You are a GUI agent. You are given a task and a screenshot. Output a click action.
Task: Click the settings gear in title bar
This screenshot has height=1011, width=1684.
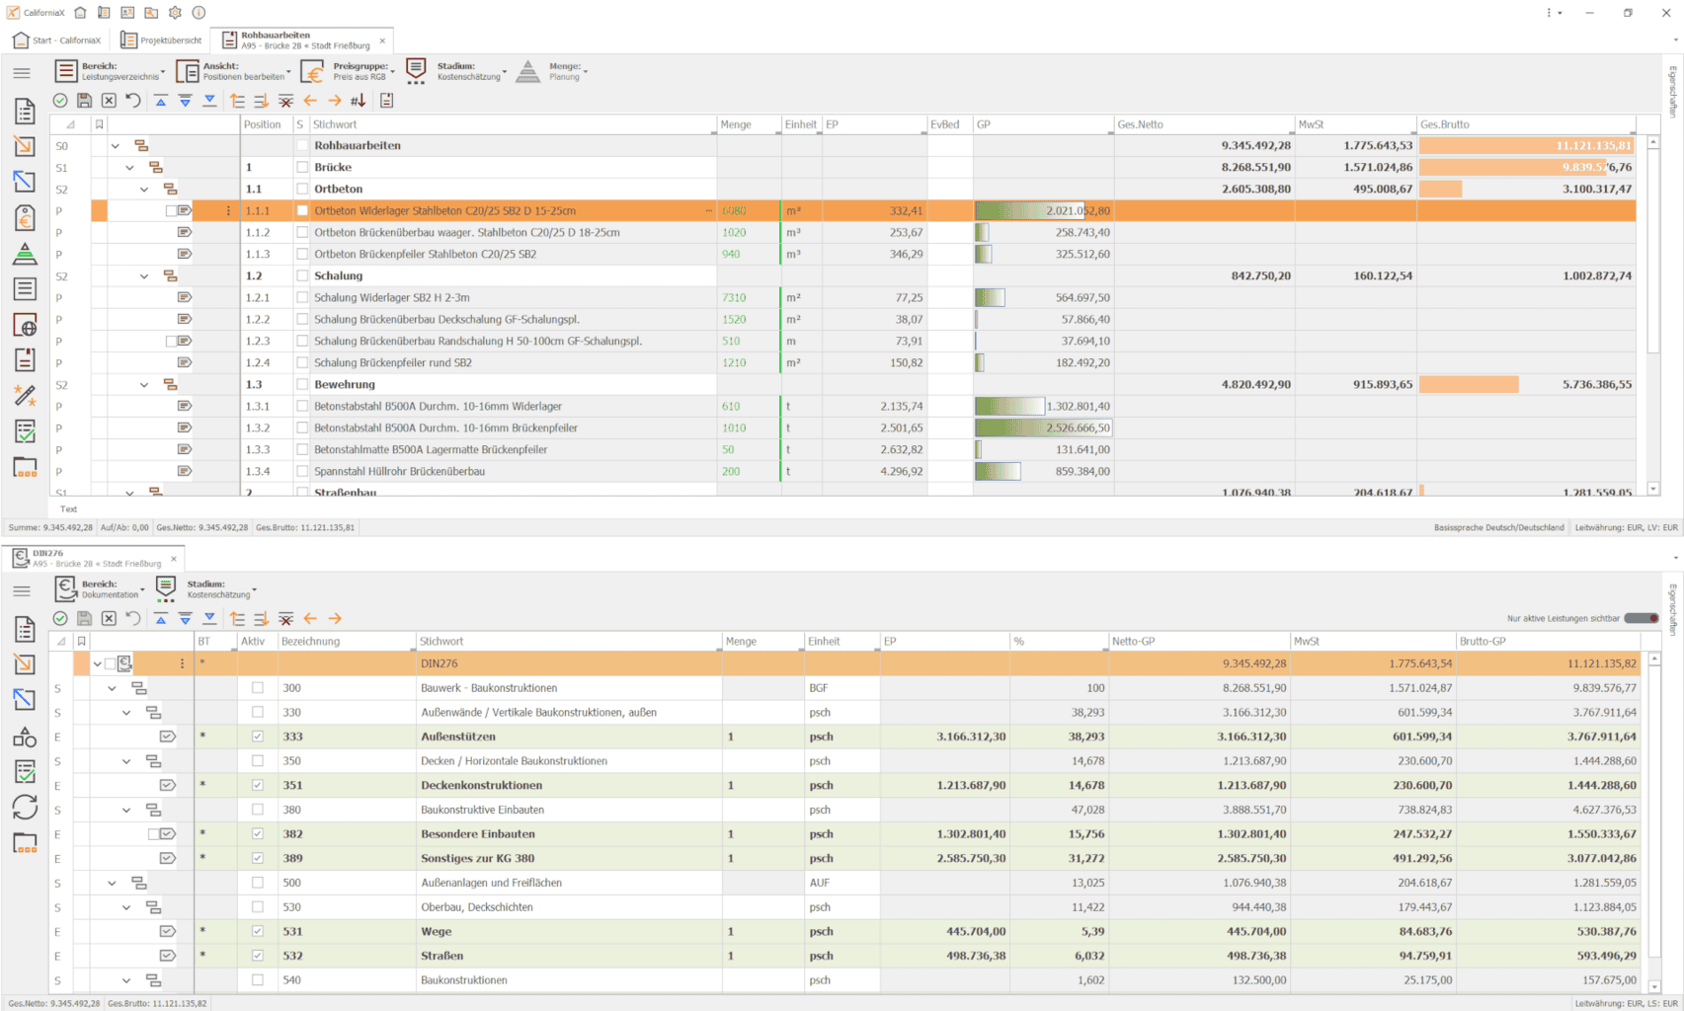point(175,13)
